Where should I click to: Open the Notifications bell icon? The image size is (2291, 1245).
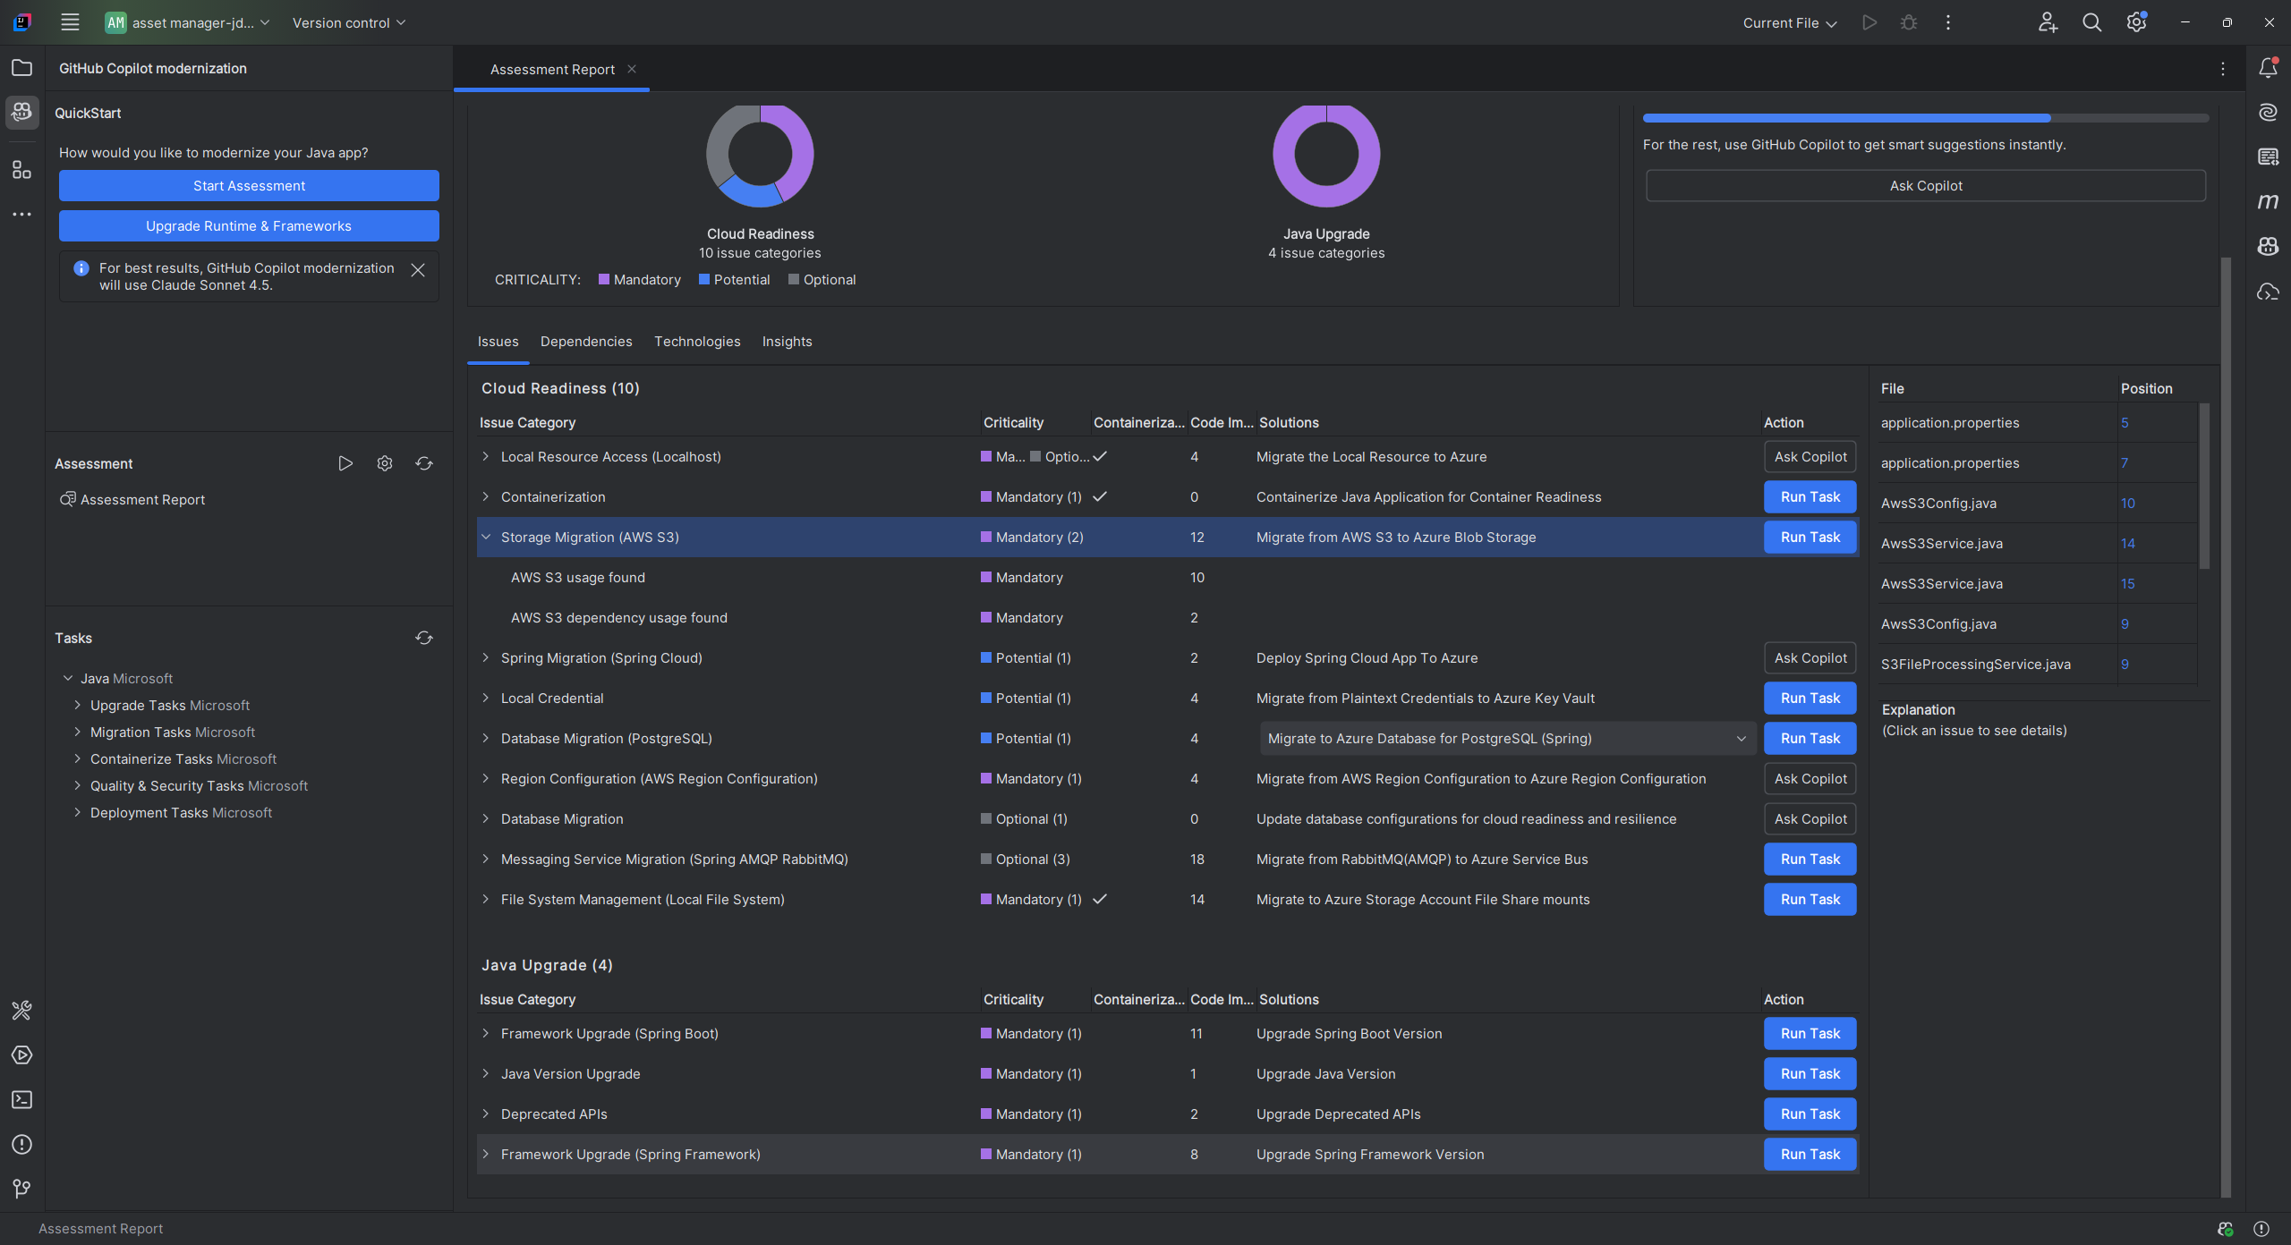pyautogui.click(x=2268, y=68)
